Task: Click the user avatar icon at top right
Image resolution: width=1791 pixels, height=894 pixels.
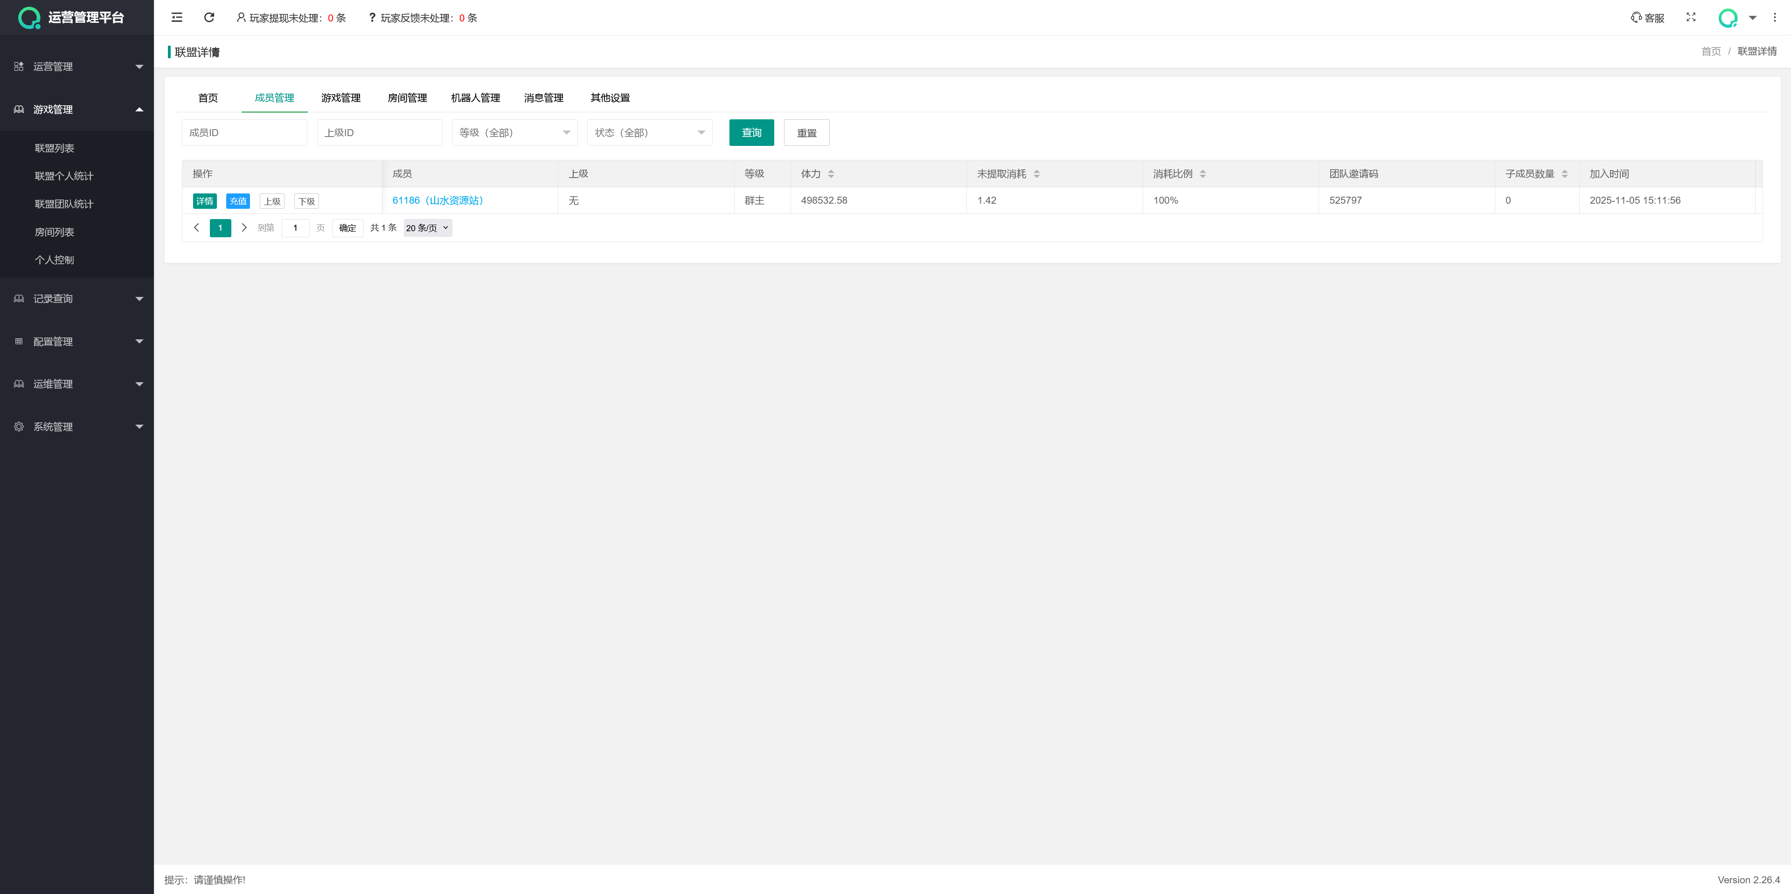Action: [x=1728, y=17]
